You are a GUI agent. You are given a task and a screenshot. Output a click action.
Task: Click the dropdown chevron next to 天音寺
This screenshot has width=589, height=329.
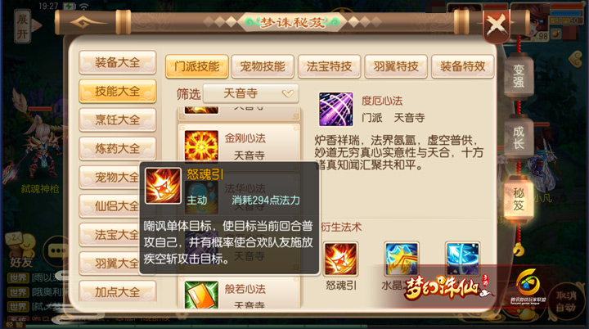click(x=288, y=93)
